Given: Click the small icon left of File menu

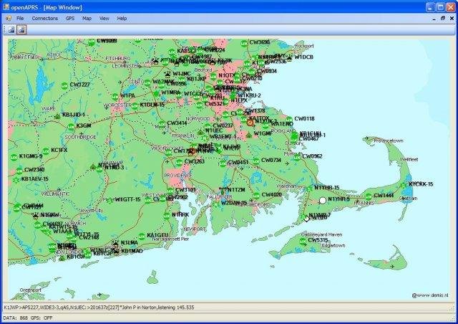Looking at the screenshot, I should (9, 18).
